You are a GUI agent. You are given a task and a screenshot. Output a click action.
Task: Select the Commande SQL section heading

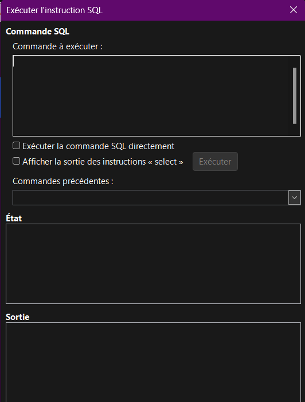(x=37, y=32)
